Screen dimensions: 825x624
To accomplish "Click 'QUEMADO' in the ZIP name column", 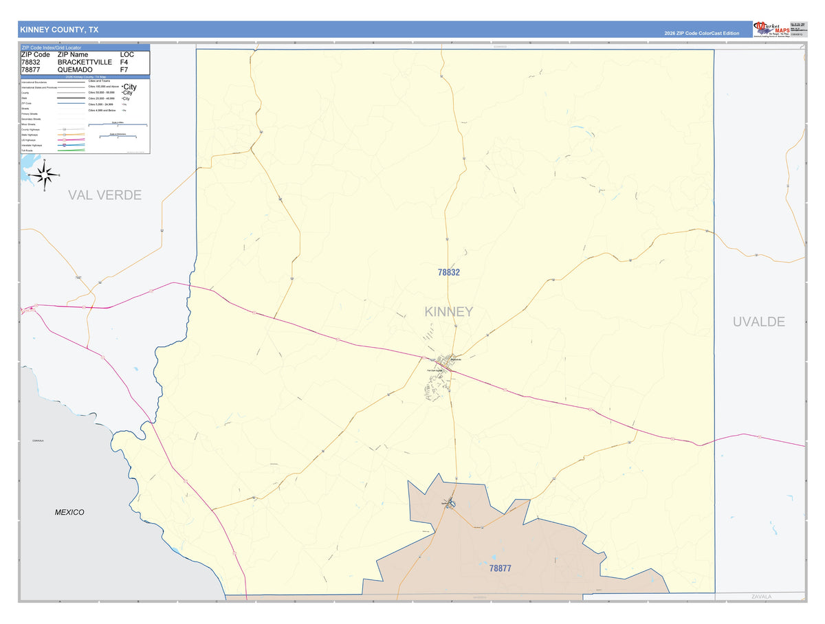I will pos(75,69).
